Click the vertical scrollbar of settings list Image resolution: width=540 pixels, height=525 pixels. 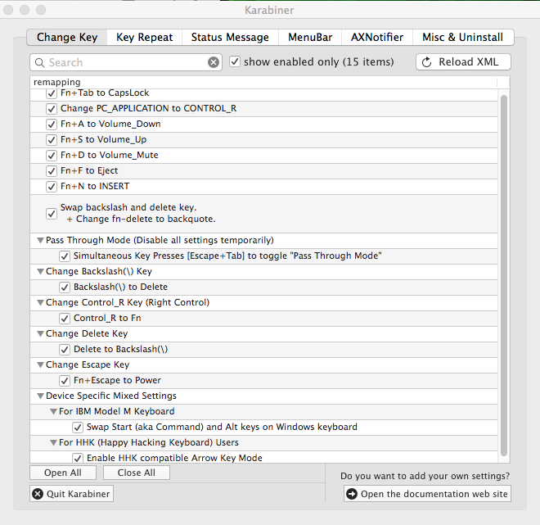[x=504, y=270]
